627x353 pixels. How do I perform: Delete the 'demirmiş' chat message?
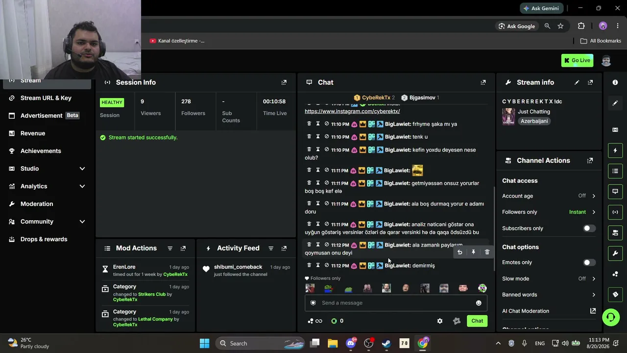point(309,265)
